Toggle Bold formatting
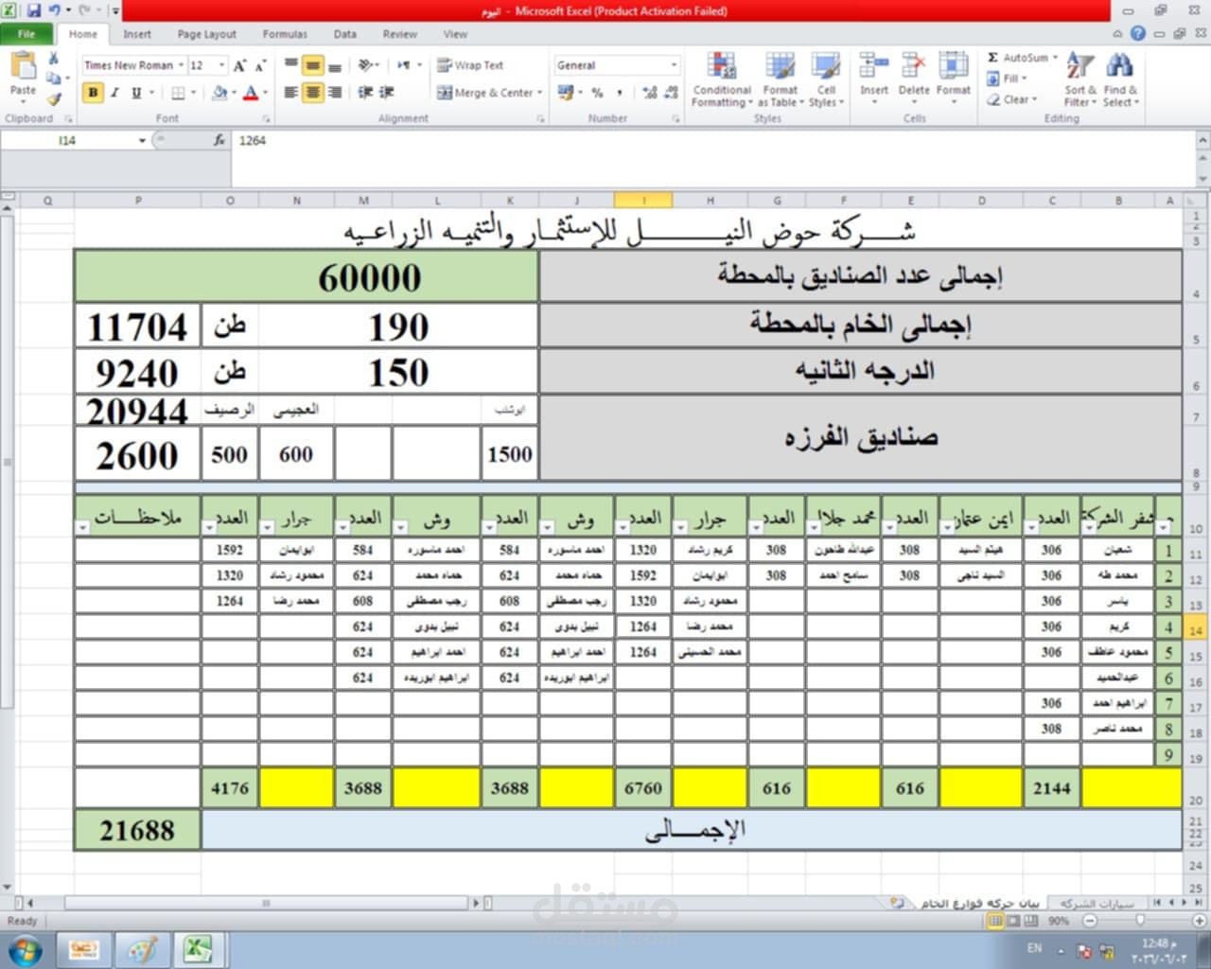Image resolution: width=1211 pixels, height=969 pixels. [x=93, y=93]
